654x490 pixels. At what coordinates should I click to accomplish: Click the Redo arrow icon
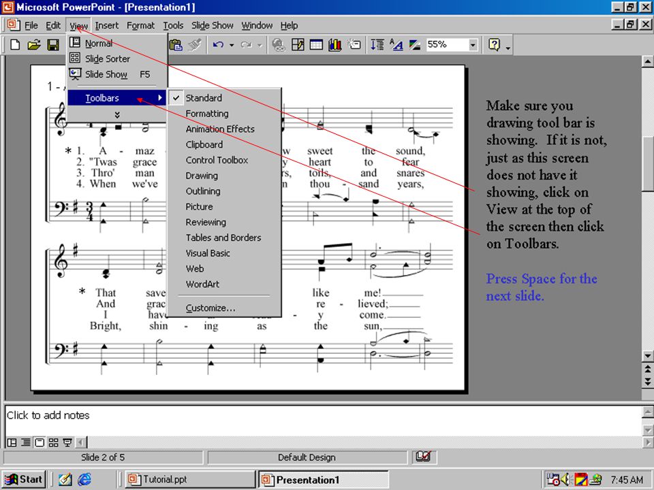coord(247,45)
